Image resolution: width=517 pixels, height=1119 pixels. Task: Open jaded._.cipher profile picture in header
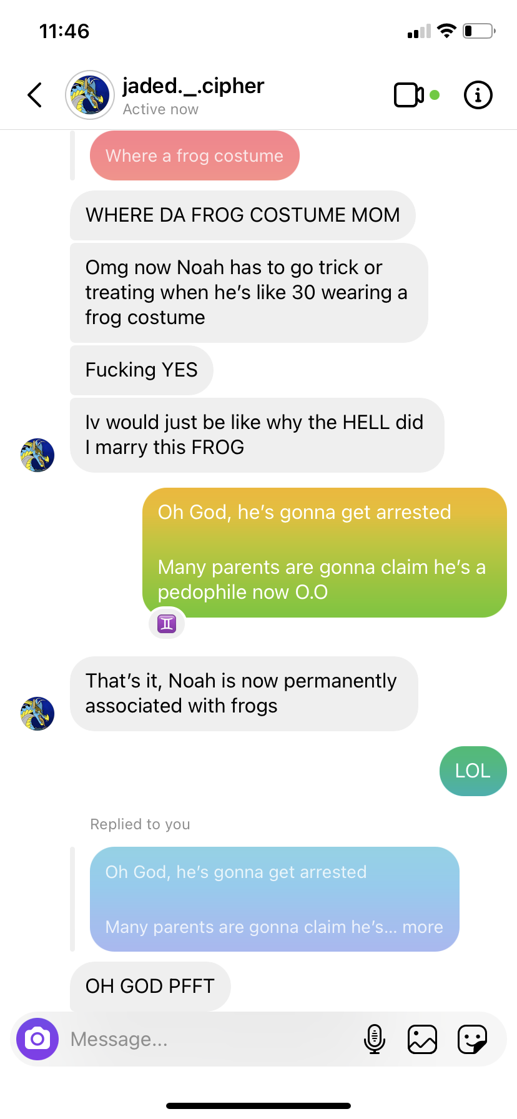[90, 95]
